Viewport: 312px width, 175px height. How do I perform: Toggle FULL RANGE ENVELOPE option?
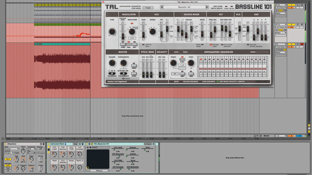222,45
